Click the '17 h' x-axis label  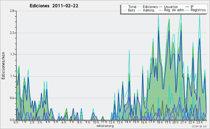point(152,122)
